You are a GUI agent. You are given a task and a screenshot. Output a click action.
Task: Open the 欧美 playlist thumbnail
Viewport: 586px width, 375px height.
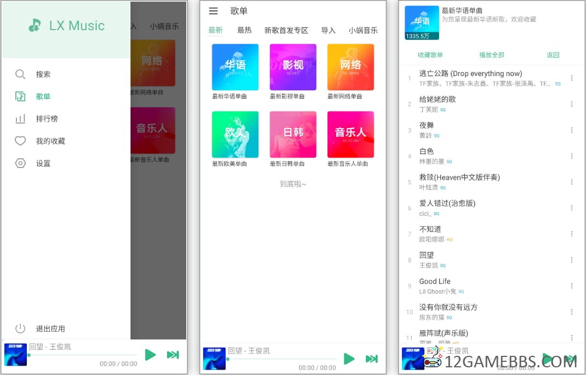(235, 134)
